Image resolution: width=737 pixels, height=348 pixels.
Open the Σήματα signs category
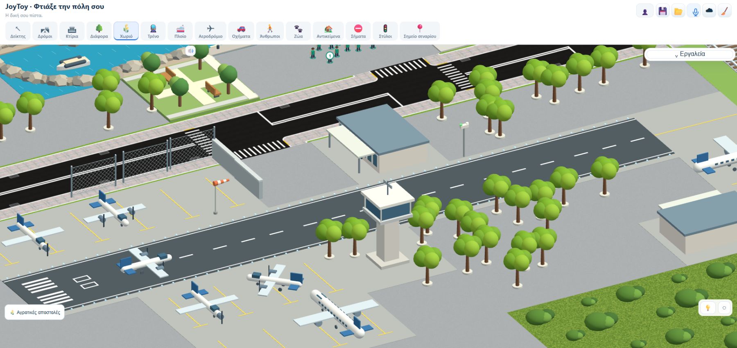tap(358, 31)
